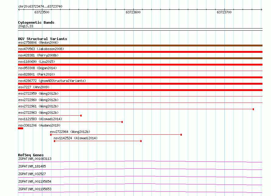
Task: Click the 63723500 ruler coordinate
Action: pyautogui.click(x=42, y=12)
